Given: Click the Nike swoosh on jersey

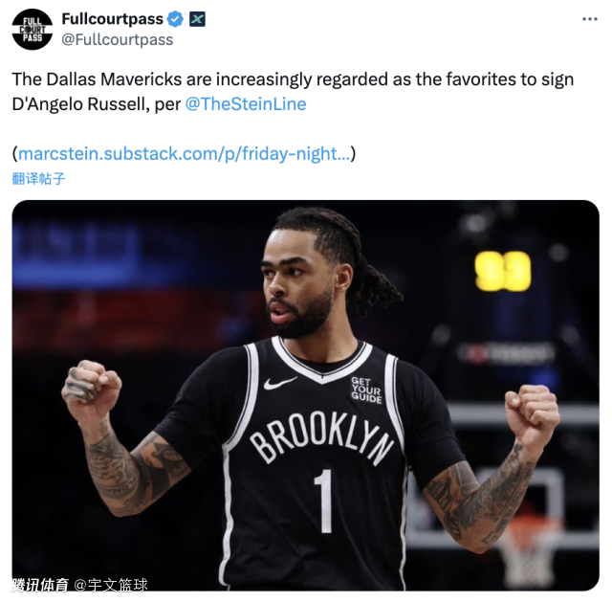Looking at the screenshot, I should point(280,383).
